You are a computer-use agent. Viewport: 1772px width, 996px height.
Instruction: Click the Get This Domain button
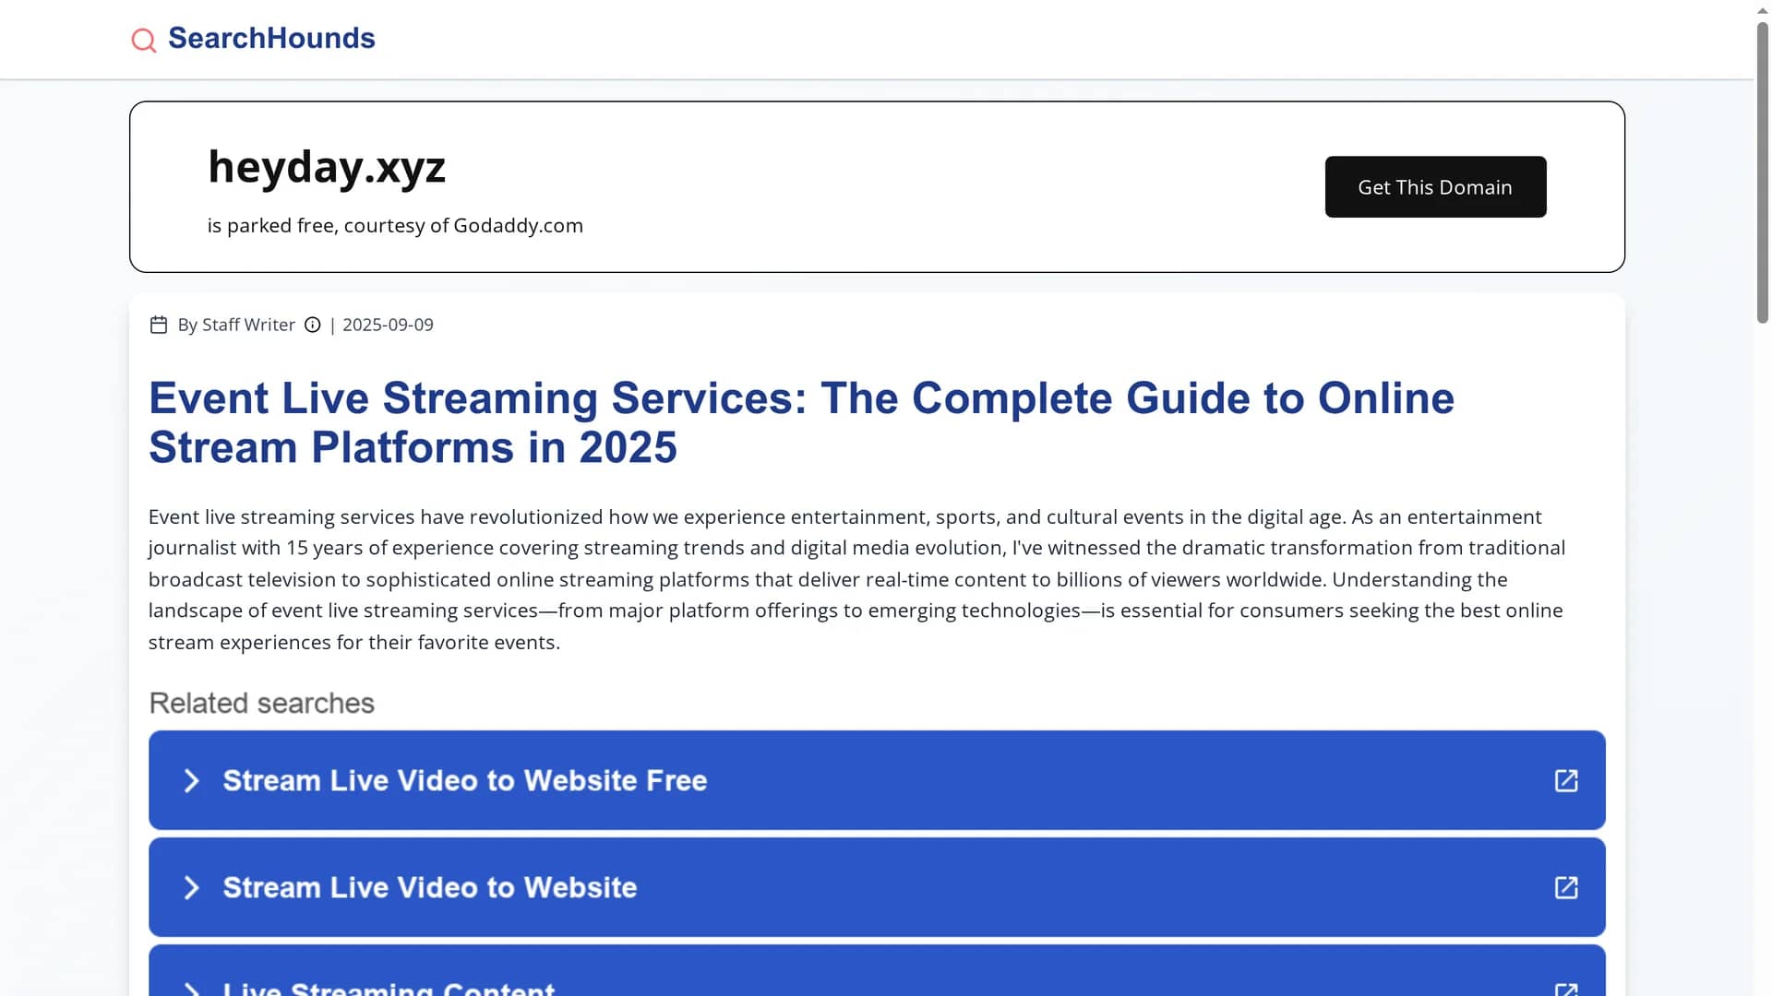point(1435,186)
